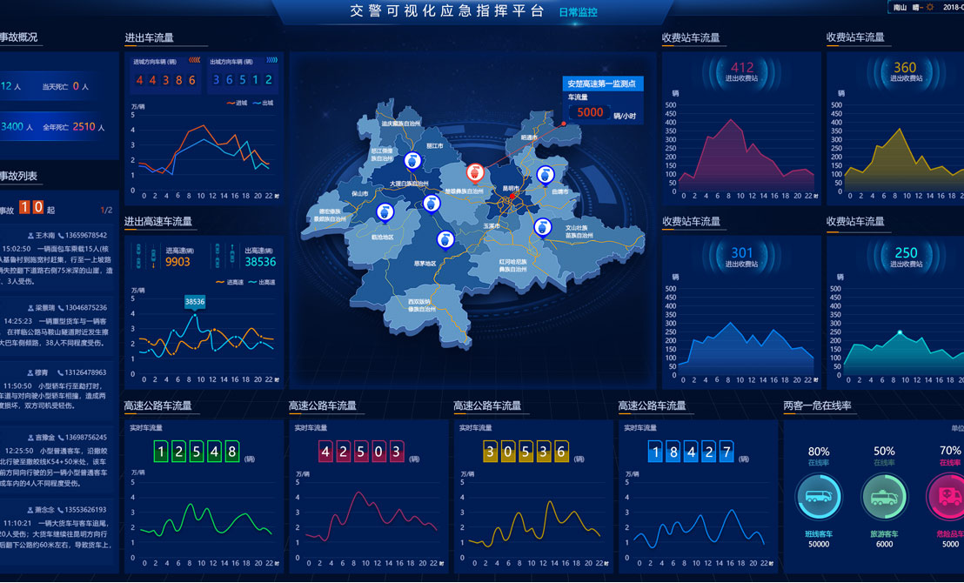This screenshot has width=964, height=583.
Task: Click the red 昆明市 location dot
Action: click(x=513, y=198)
